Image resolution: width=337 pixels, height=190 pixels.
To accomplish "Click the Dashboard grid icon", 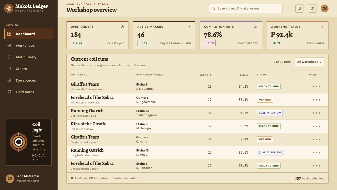I will coord(9,34).
